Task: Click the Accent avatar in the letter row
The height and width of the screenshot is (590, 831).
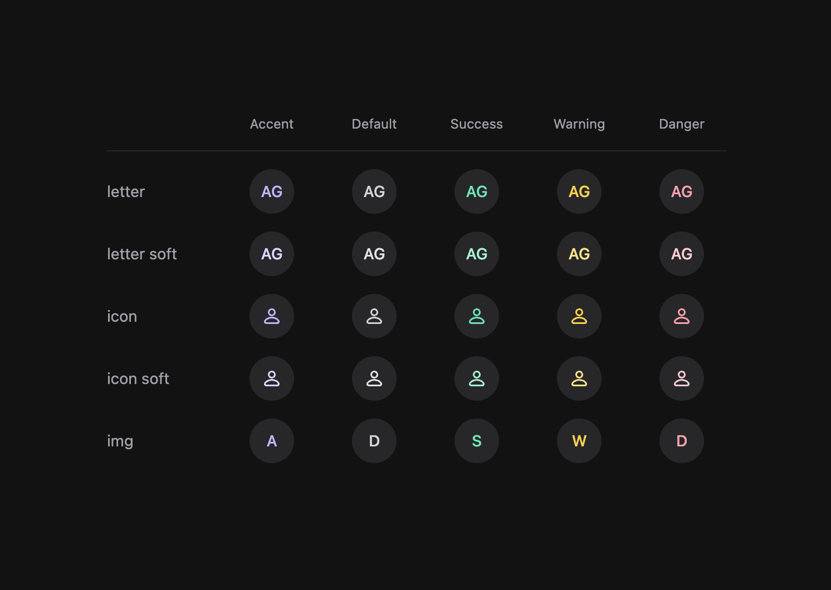Action: [272, 191]
